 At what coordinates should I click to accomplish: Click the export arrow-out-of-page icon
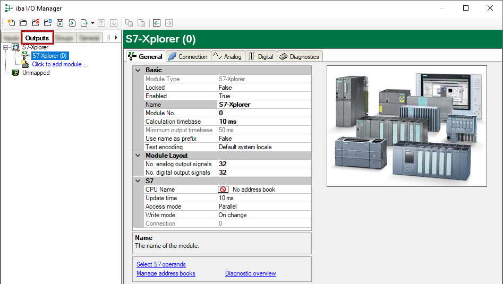(84, 23)
